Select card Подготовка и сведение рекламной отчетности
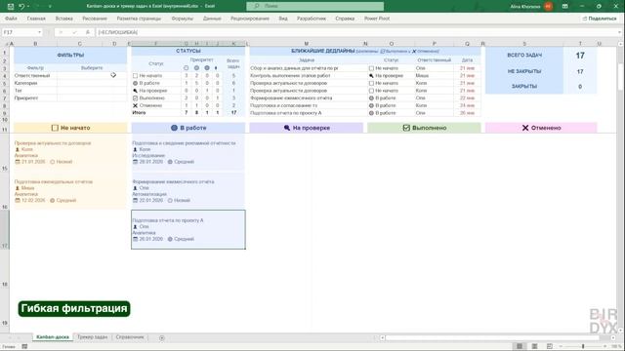The image size is (625, 351). (188, 152)
